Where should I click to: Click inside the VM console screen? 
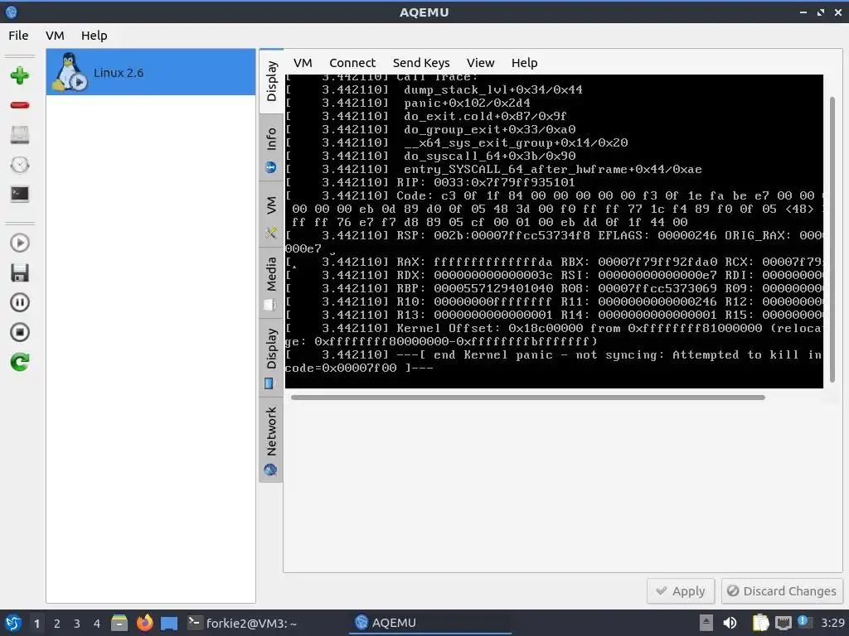point(554,232)
